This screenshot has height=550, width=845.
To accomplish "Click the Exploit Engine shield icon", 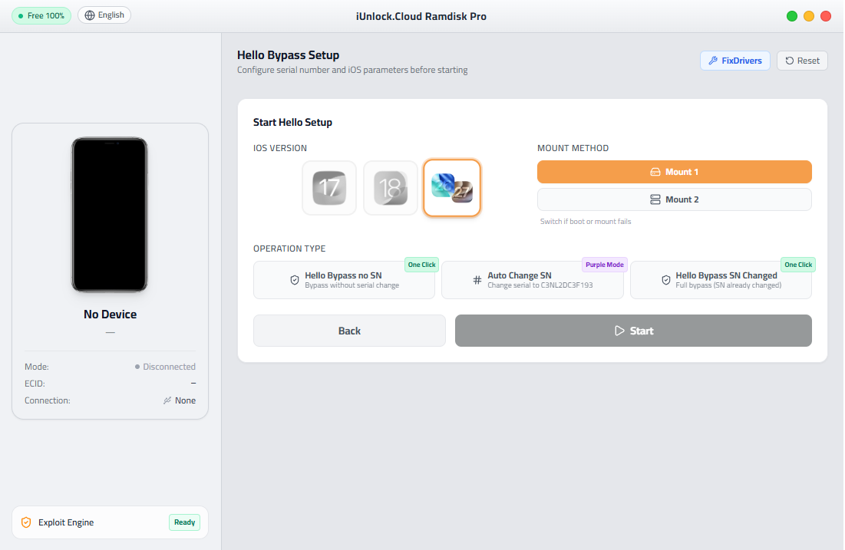I will pyautogui.click(x=26, y=522).
